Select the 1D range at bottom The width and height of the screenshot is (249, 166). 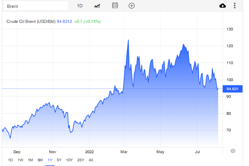(11, 160)
